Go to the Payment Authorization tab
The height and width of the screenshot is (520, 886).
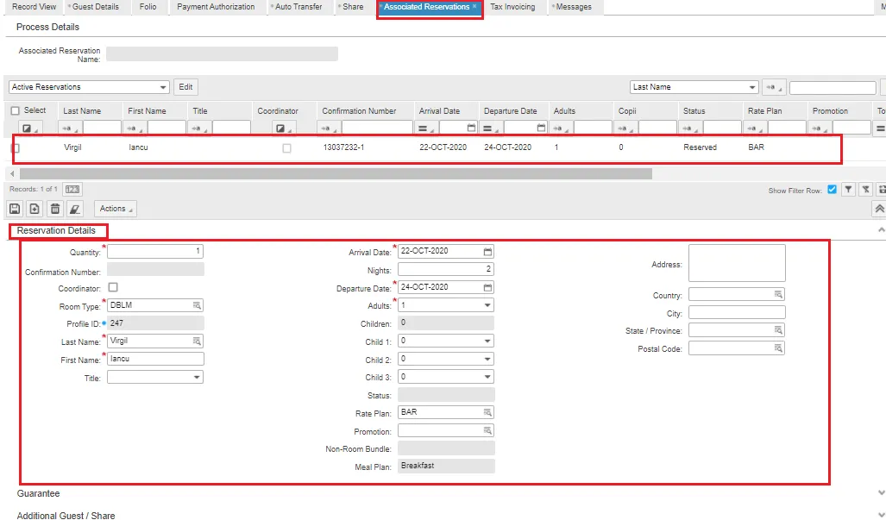point(216,7)
